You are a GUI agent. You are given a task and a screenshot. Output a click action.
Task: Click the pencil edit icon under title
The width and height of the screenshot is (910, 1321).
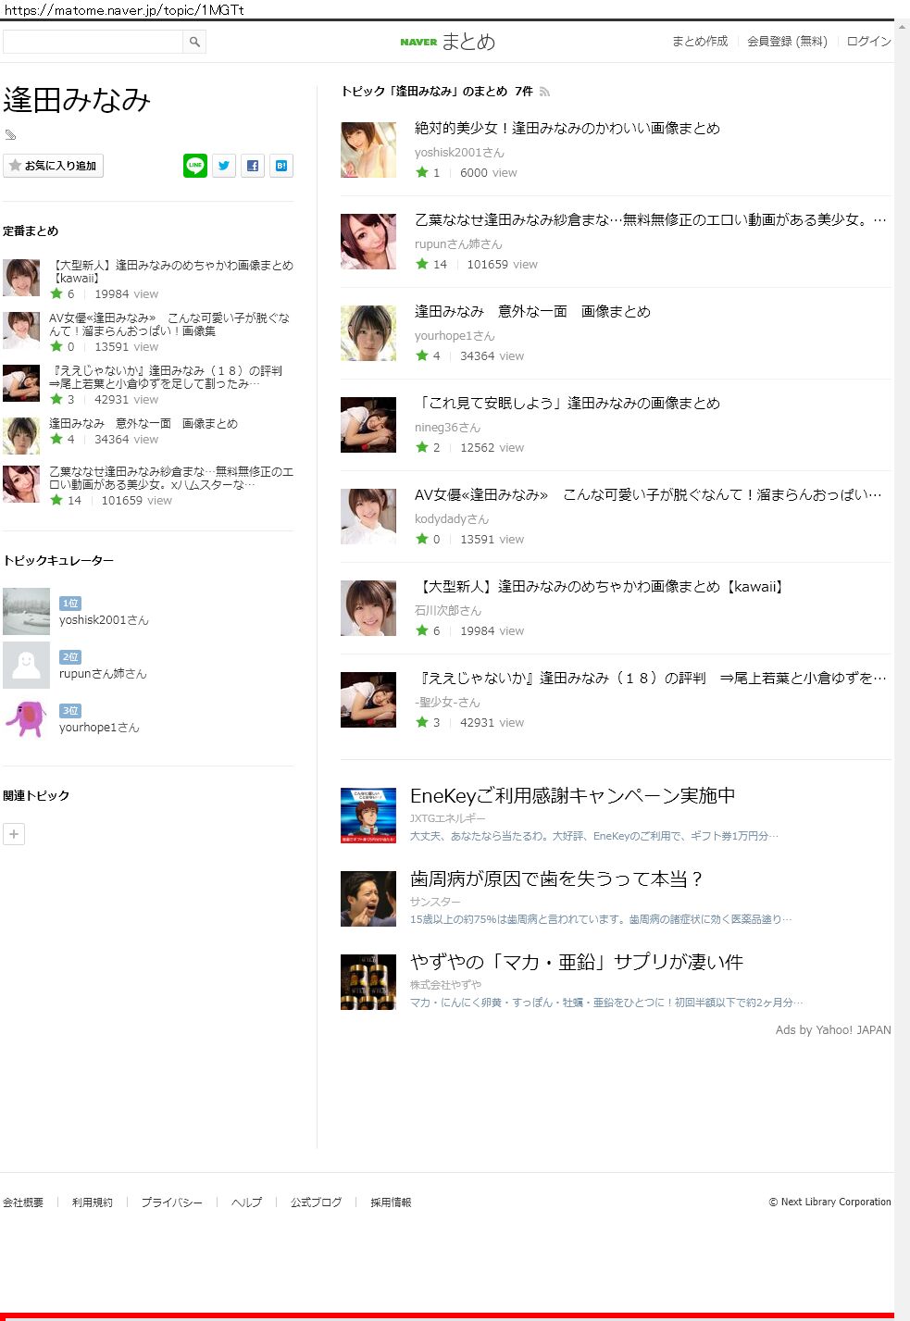click(x=10, y=135)
